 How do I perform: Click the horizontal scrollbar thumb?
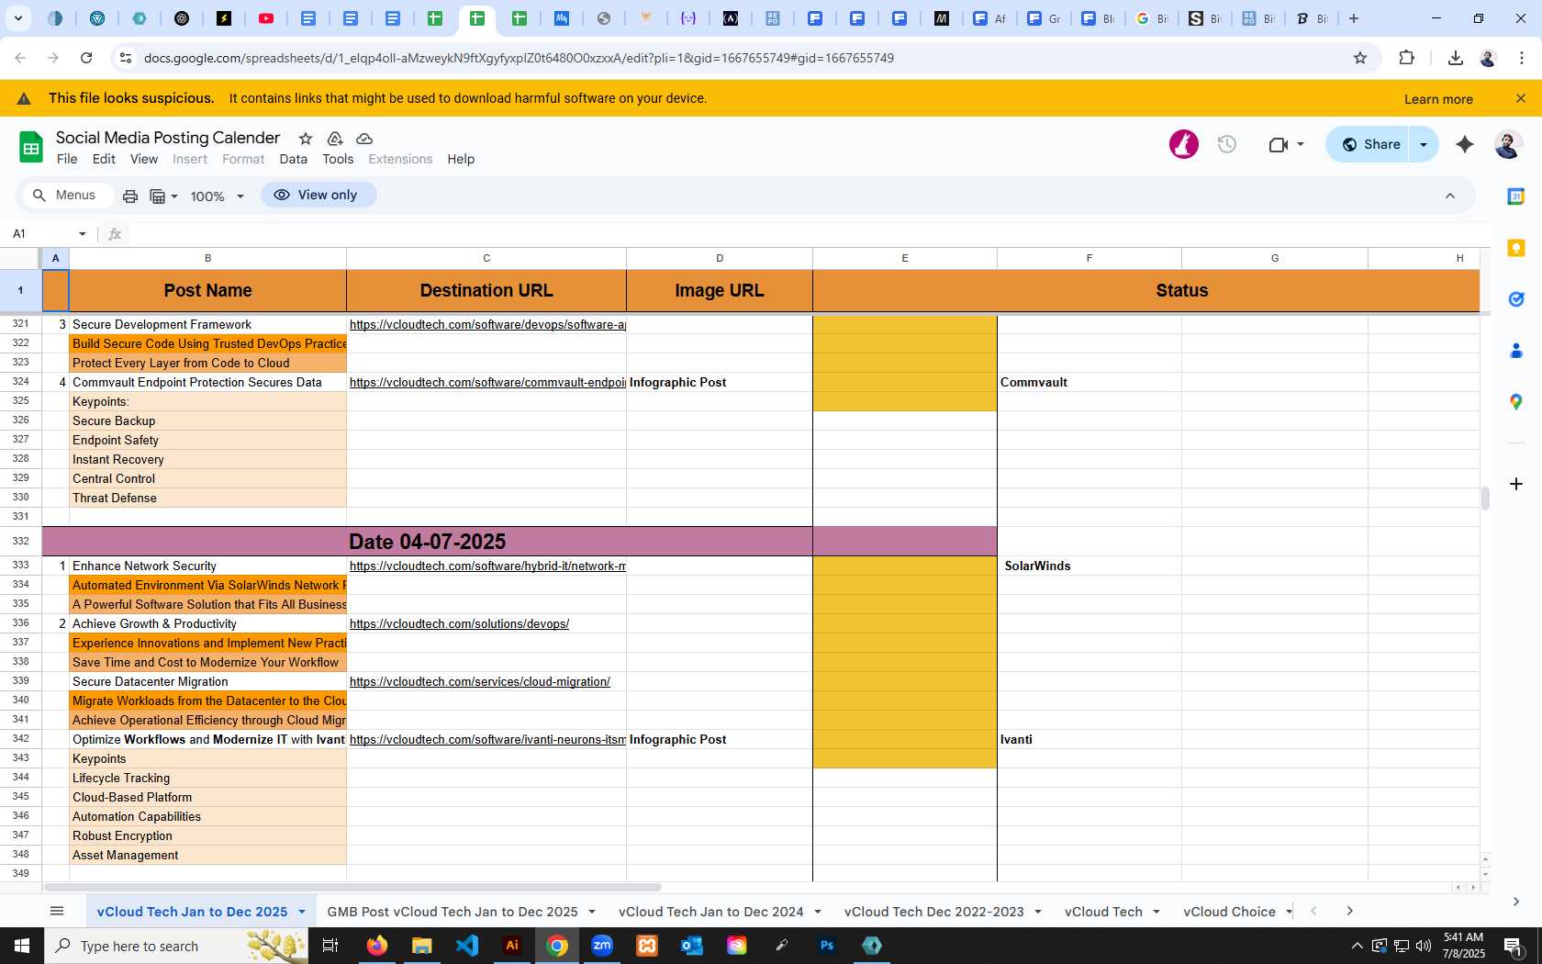coord(352,888)
